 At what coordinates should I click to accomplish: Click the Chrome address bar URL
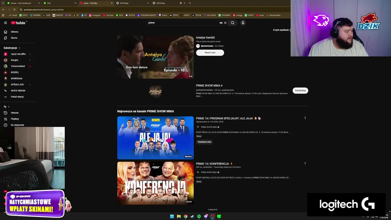(44, 9)
